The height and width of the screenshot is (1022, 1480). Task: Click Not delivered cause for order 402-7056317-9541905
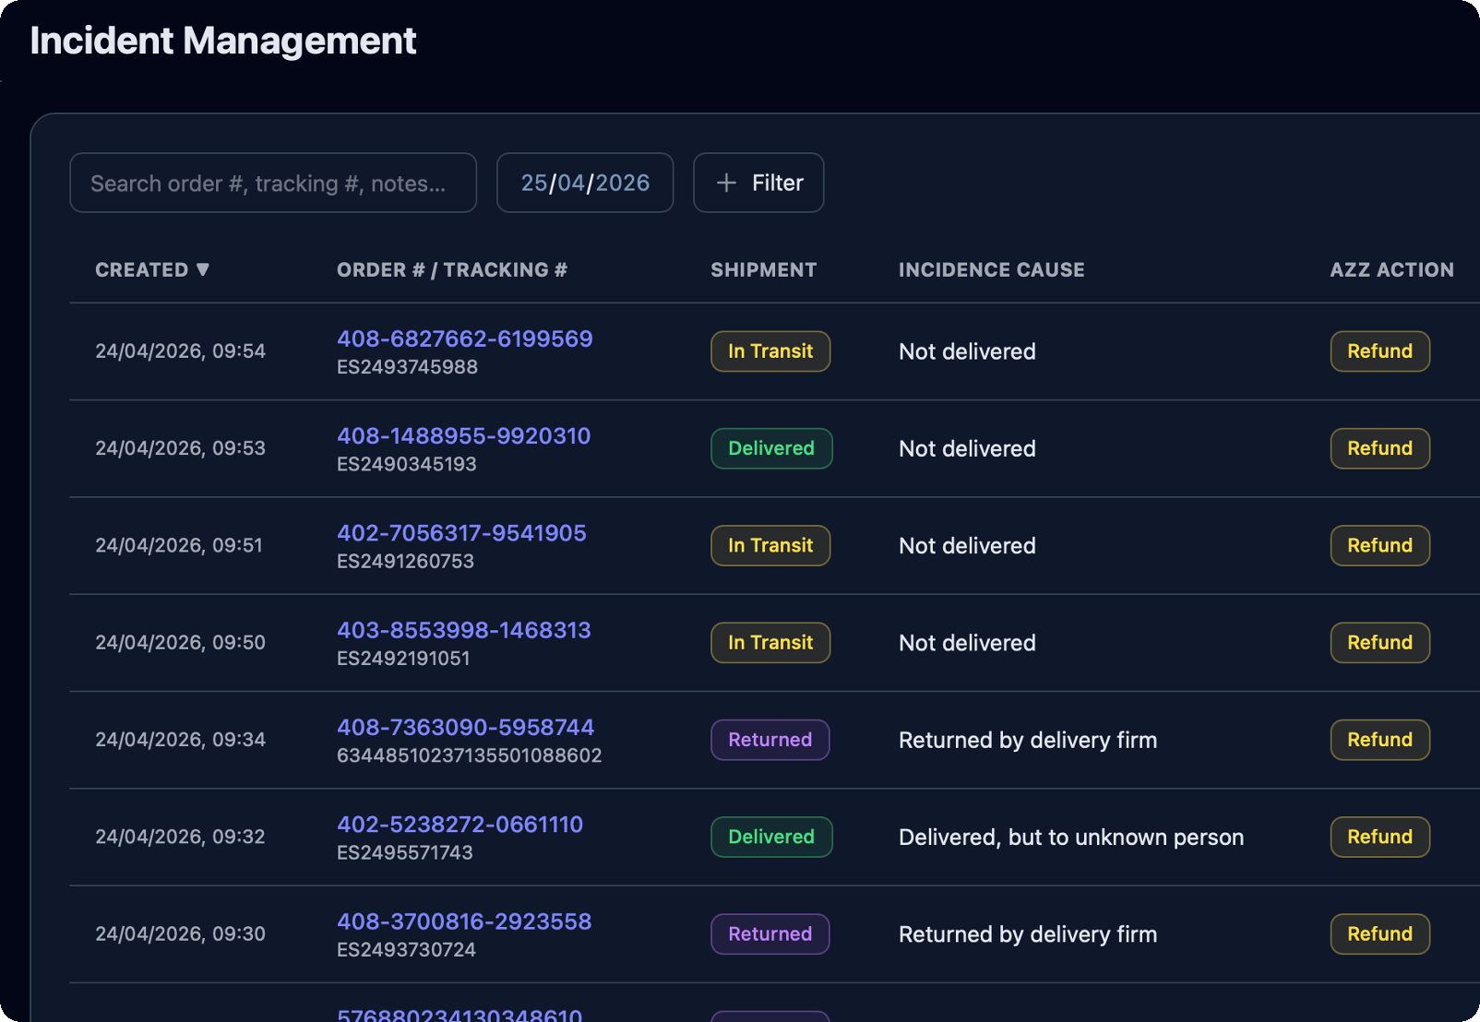(967, 545)
